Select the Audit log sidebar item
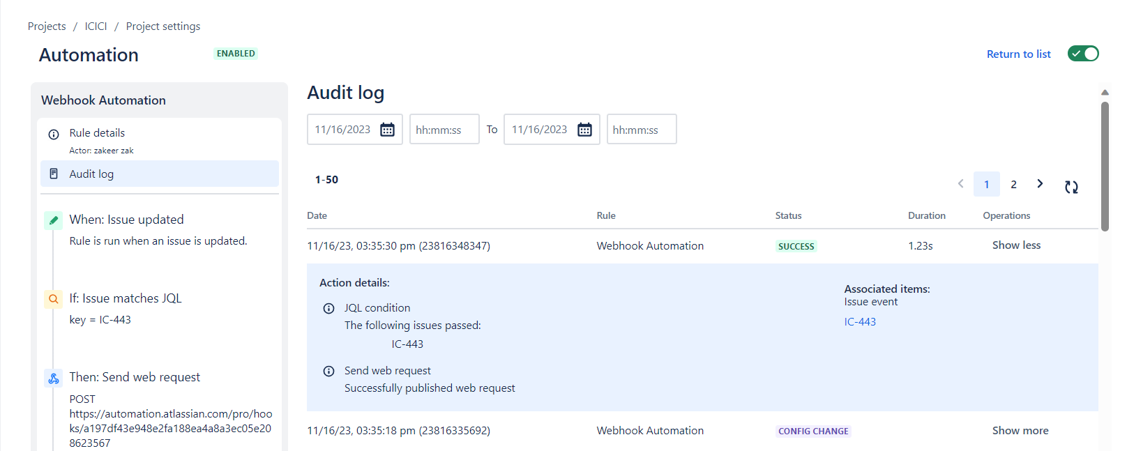The height and width of the screenshot is (451, 1127). [x=160, y=174]
